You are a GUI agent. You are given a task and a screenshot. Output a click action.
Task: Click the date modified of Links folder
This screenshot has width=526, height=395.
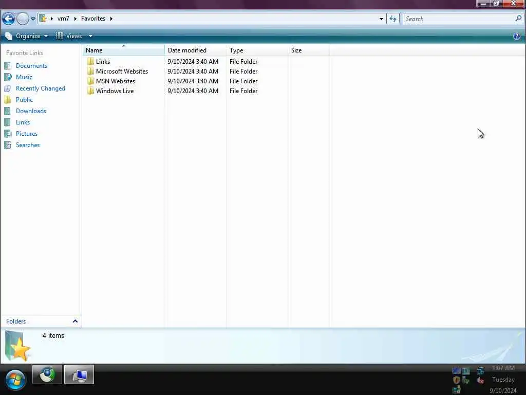[x=193, y=62]
